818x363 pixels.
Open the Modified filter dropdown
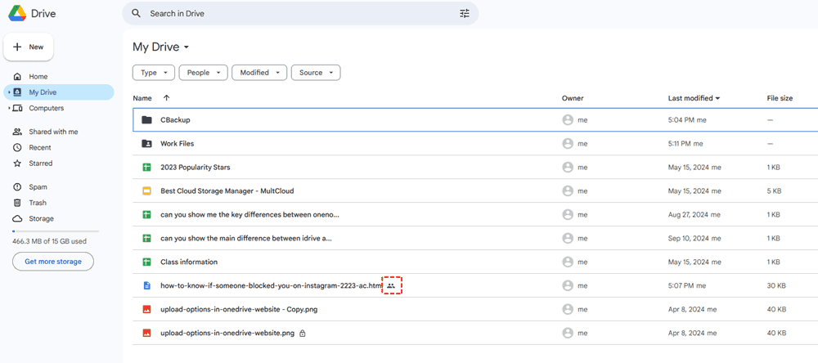(x=259, y=73)
